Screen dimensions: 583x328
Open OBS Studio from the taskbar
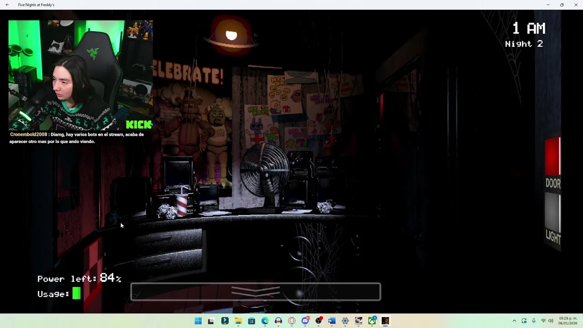coord(319,321)
